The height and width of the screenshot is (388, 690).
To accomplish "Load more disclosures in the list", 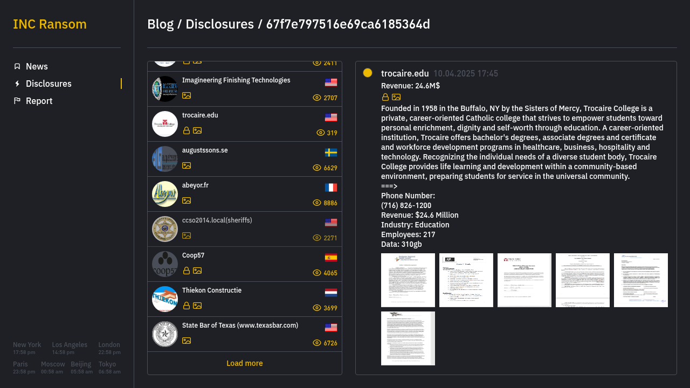I will coord(245,363).
